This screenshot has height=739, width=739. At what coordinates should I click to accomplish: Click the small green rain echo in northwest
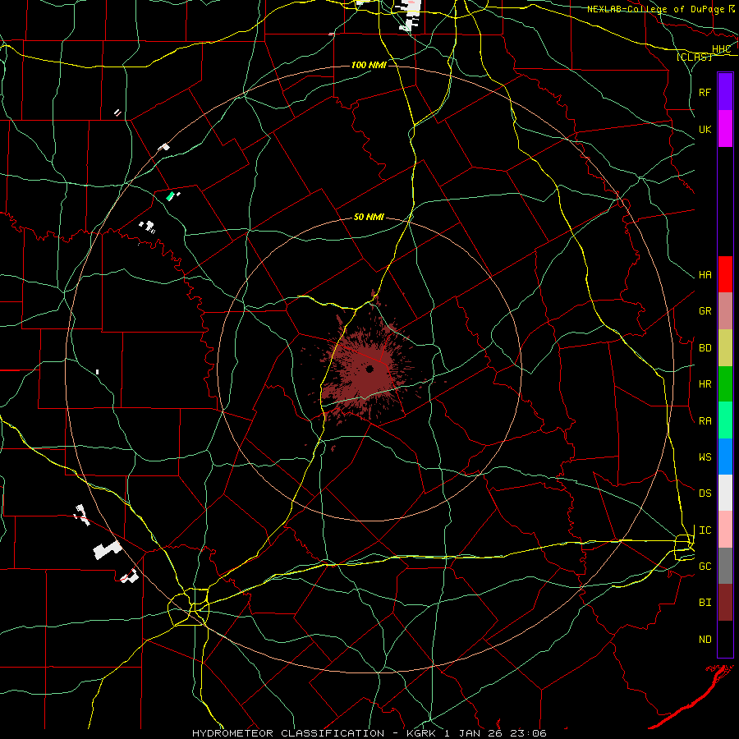170,196
